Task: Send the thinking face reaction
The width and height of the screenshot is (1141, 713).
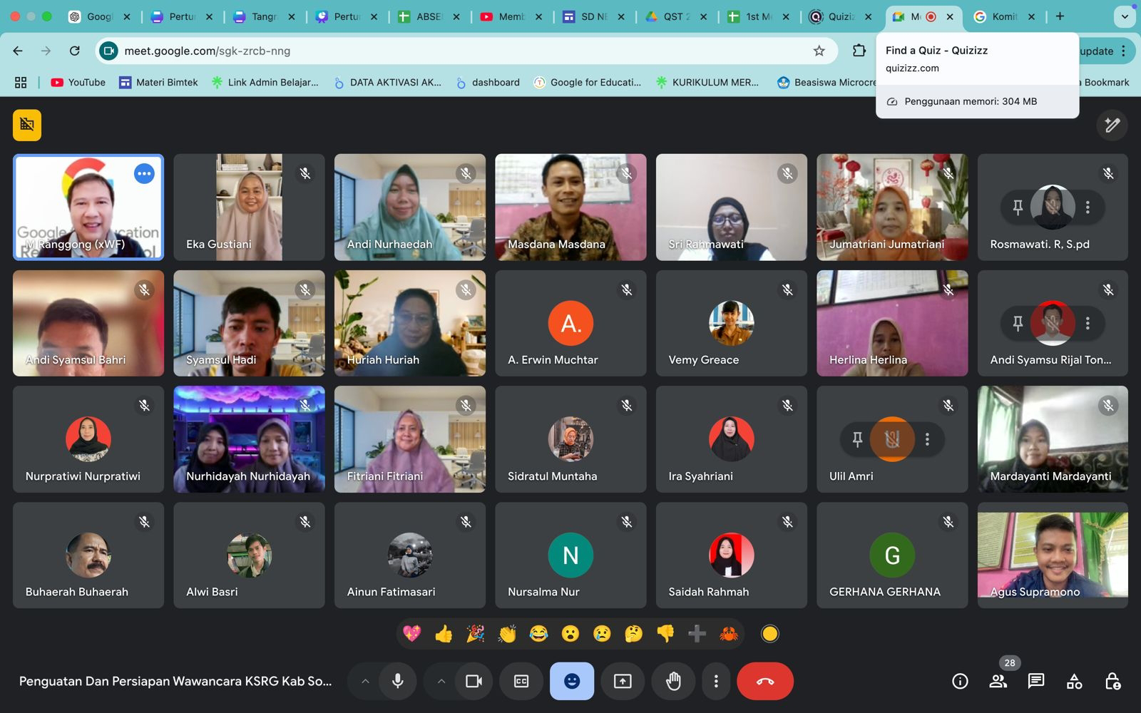Action: click(633, 633)
